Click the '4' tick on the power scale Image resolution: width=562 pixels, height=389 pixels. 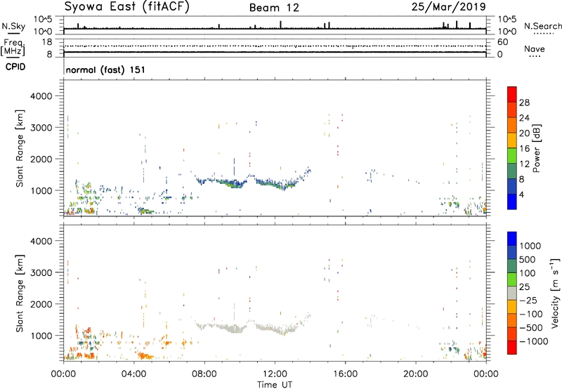click(x=522, y=194)
